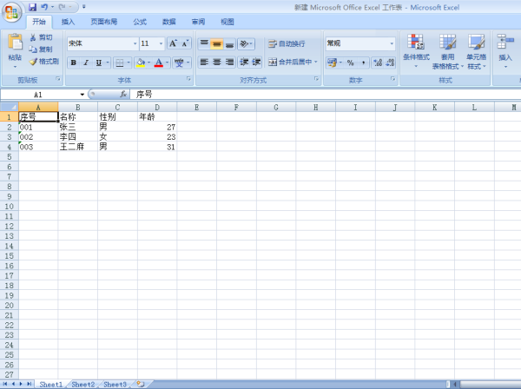Toggle Bold formatting
The width and height of the screenshot is (521, 389).
[74, 63]
